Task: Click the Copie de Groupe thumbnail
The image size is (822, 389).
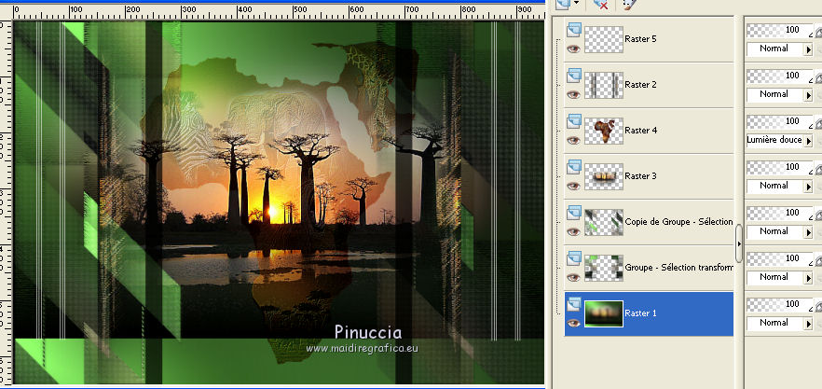Action: coord(603,222)
